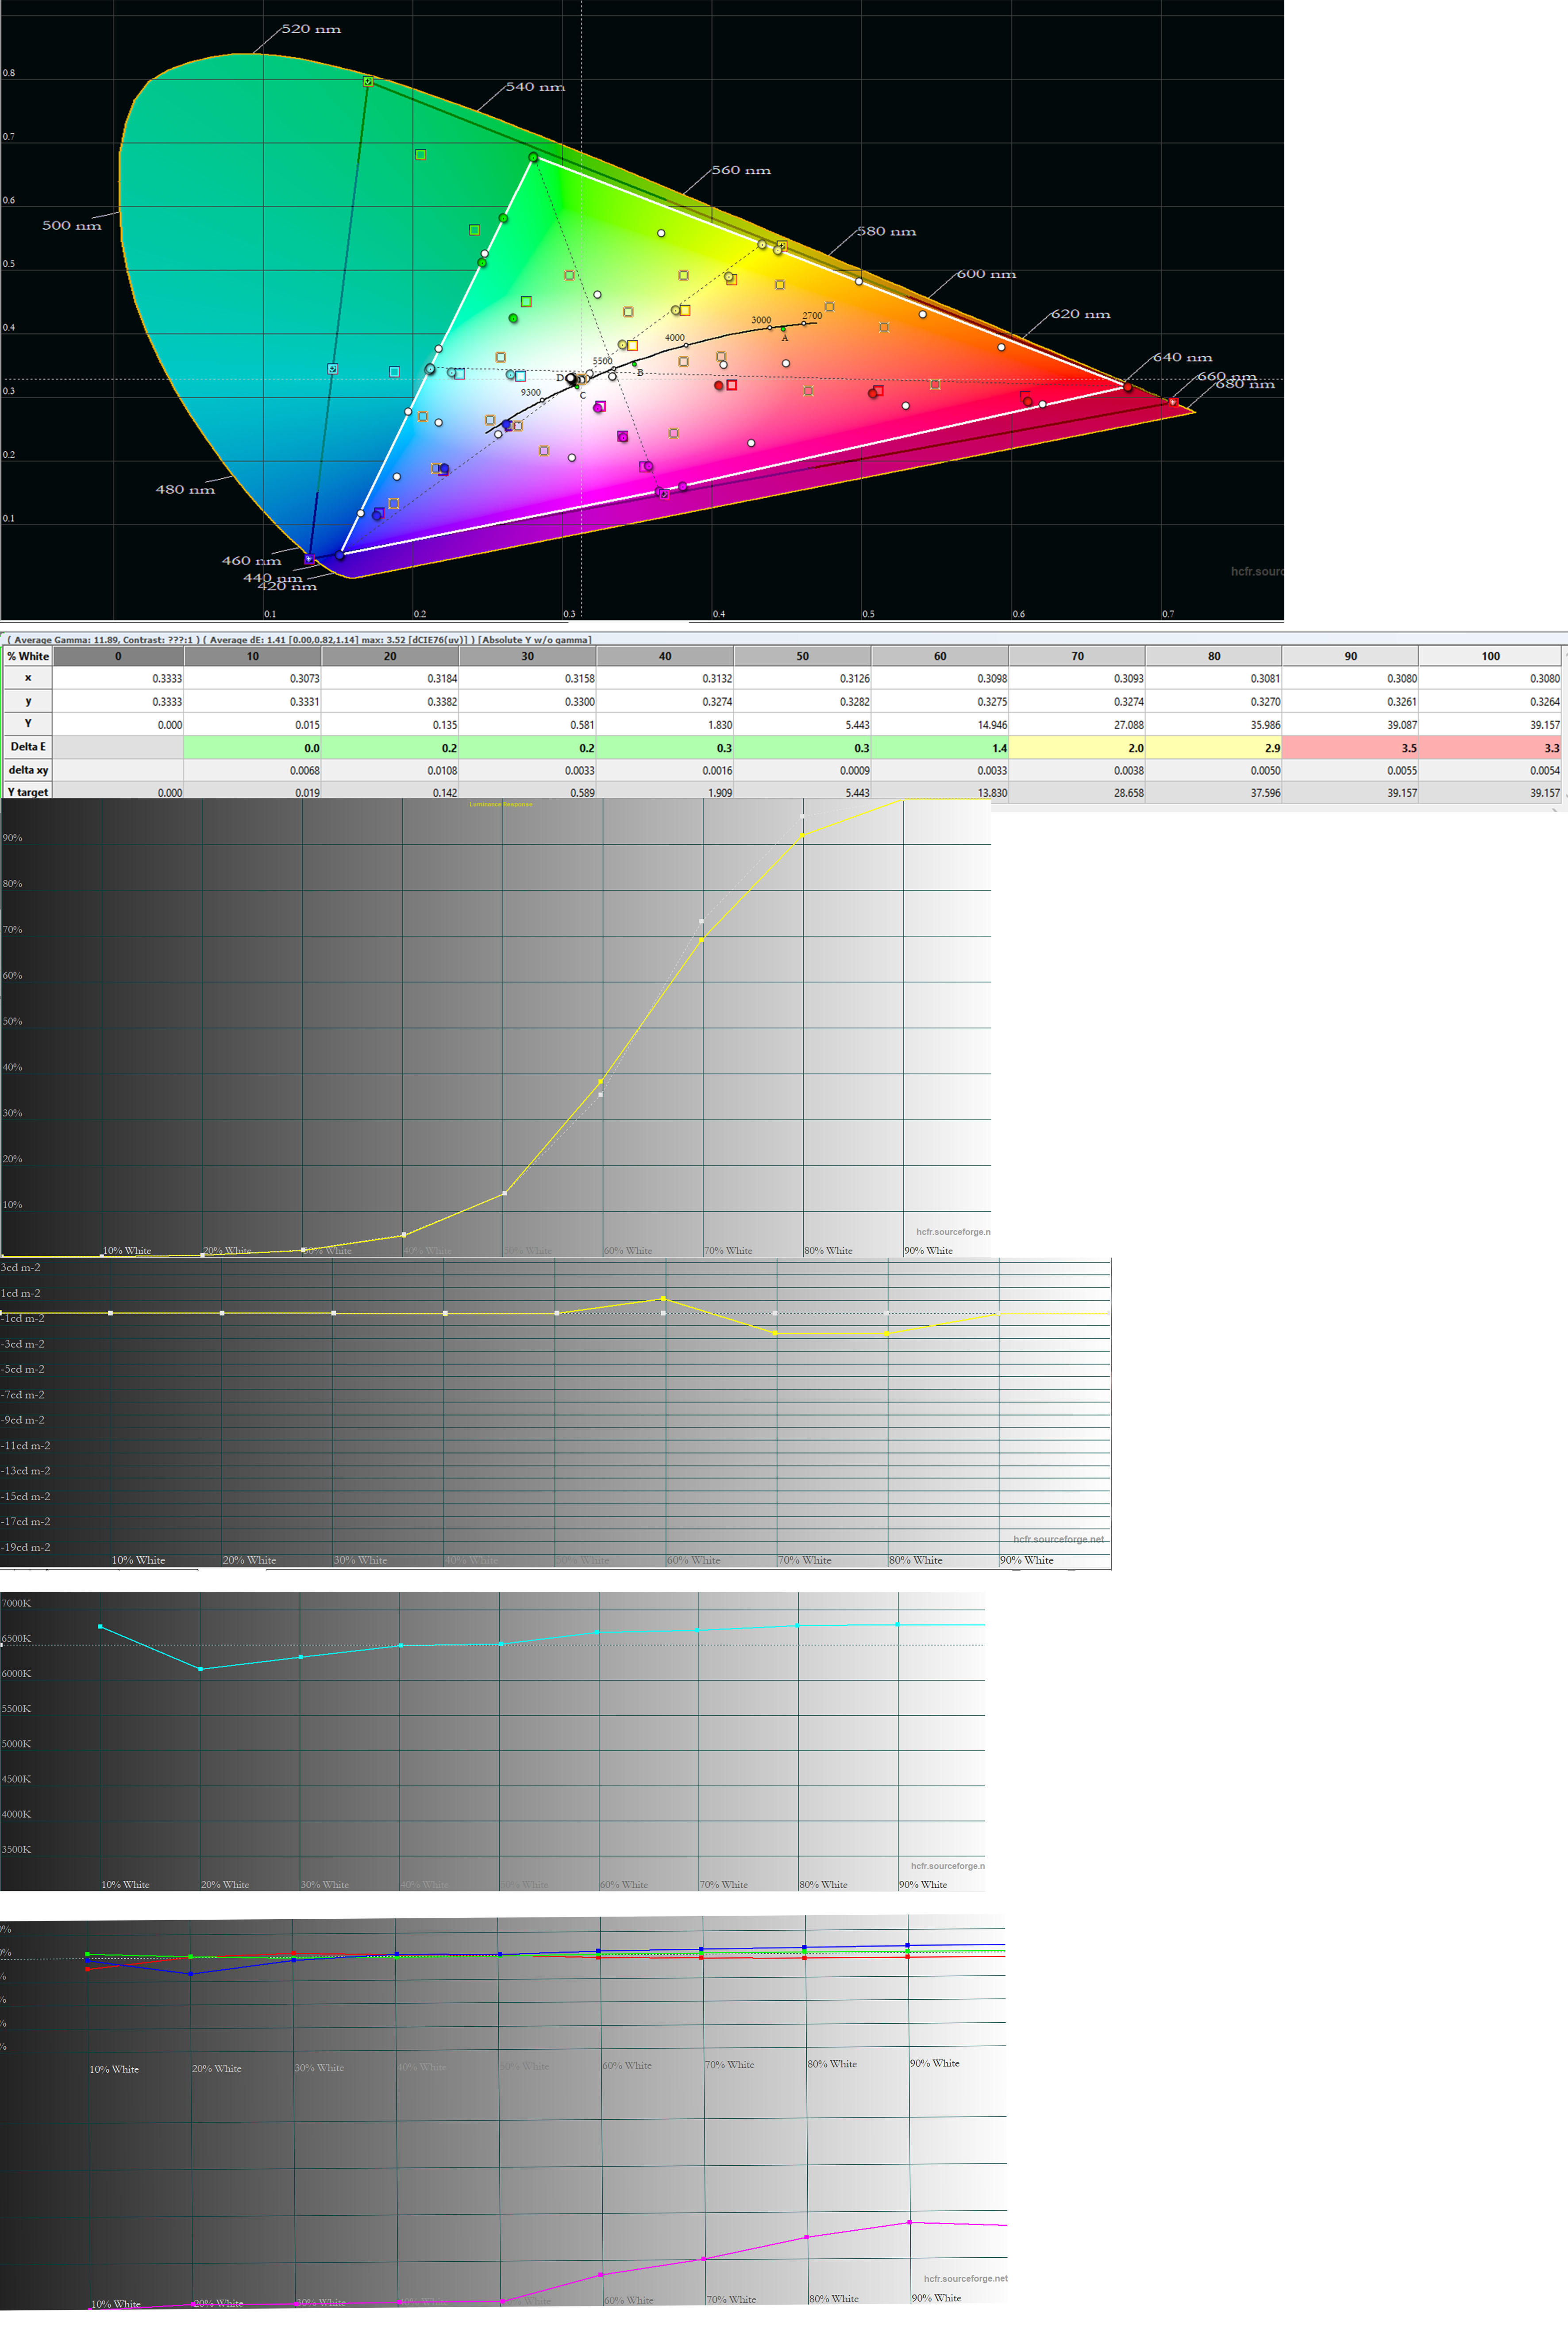Click x value 0.3098 cell
Viewport: 1568px width, 2352px height.
[940, 678]
